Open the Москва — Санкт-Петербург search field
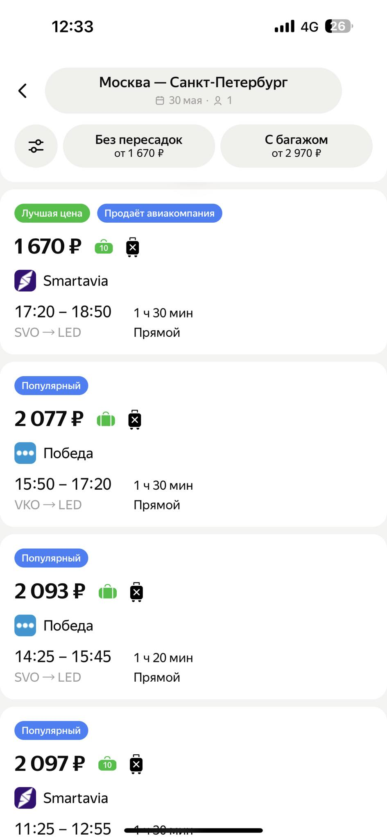The width and height of the screenshot is (387, 840). pyautogui.click(x=193, y=91)
